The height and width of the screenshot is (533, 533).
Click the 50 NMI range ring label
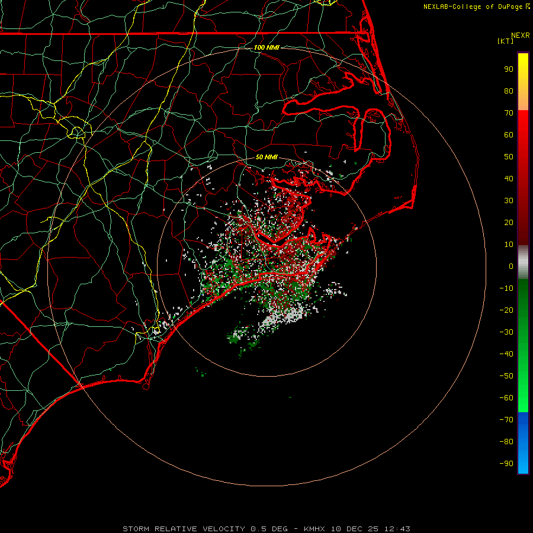[266, 157]
